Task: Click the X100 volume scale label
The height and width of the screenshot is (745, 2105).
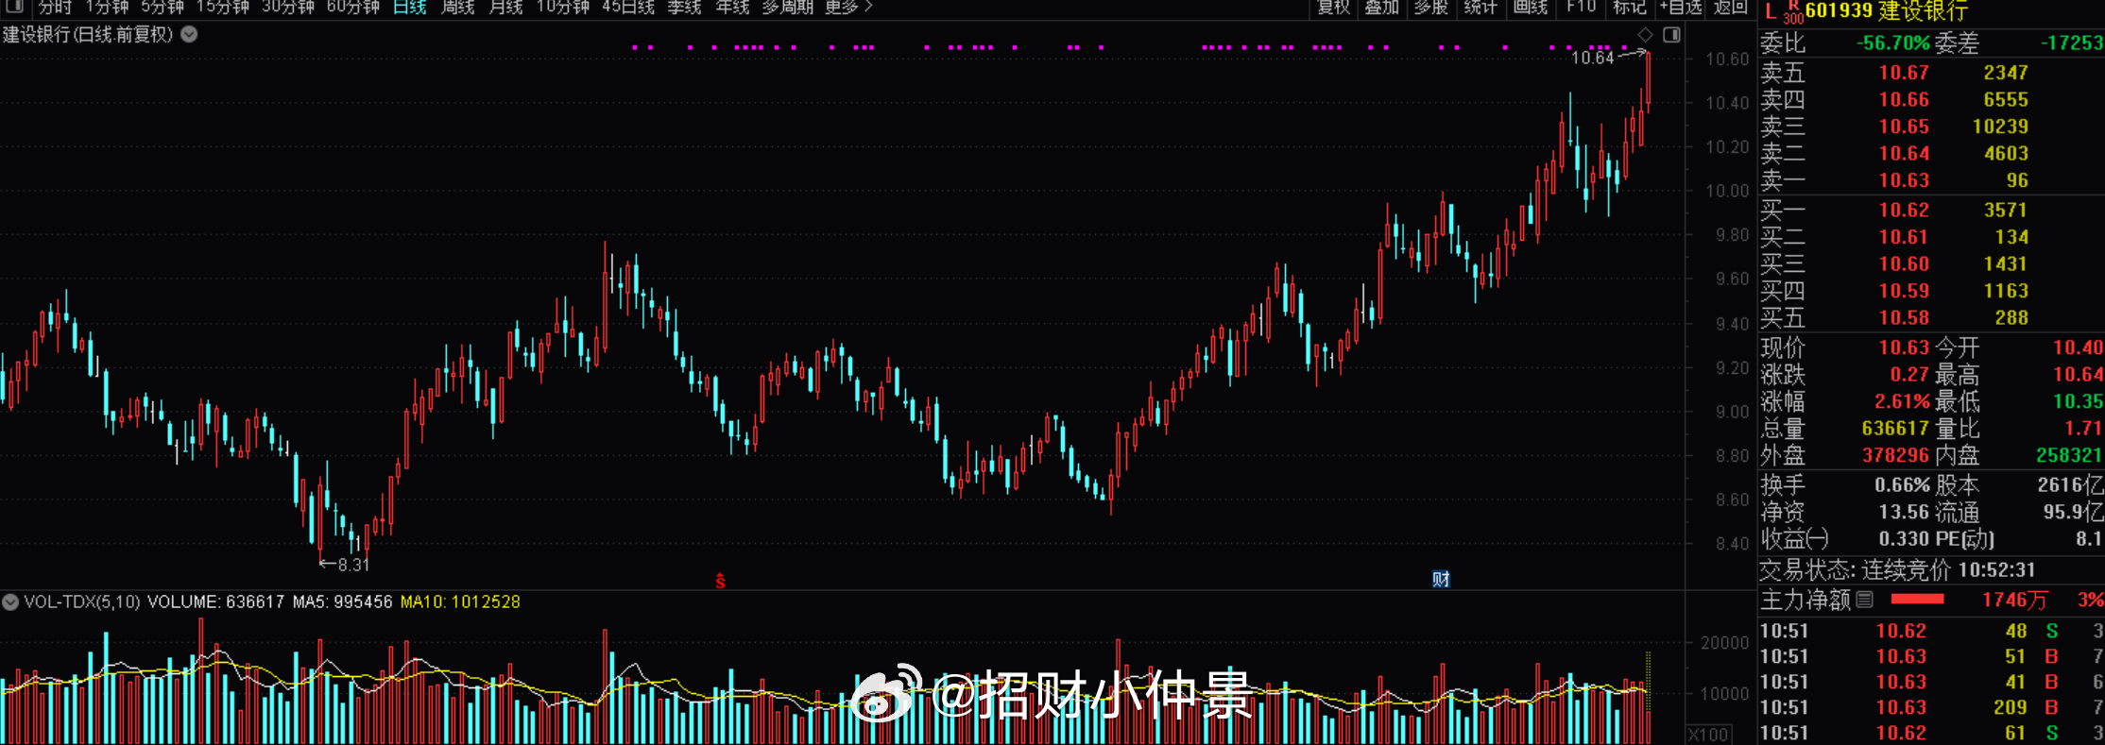Action: (x=1708, y=734)
